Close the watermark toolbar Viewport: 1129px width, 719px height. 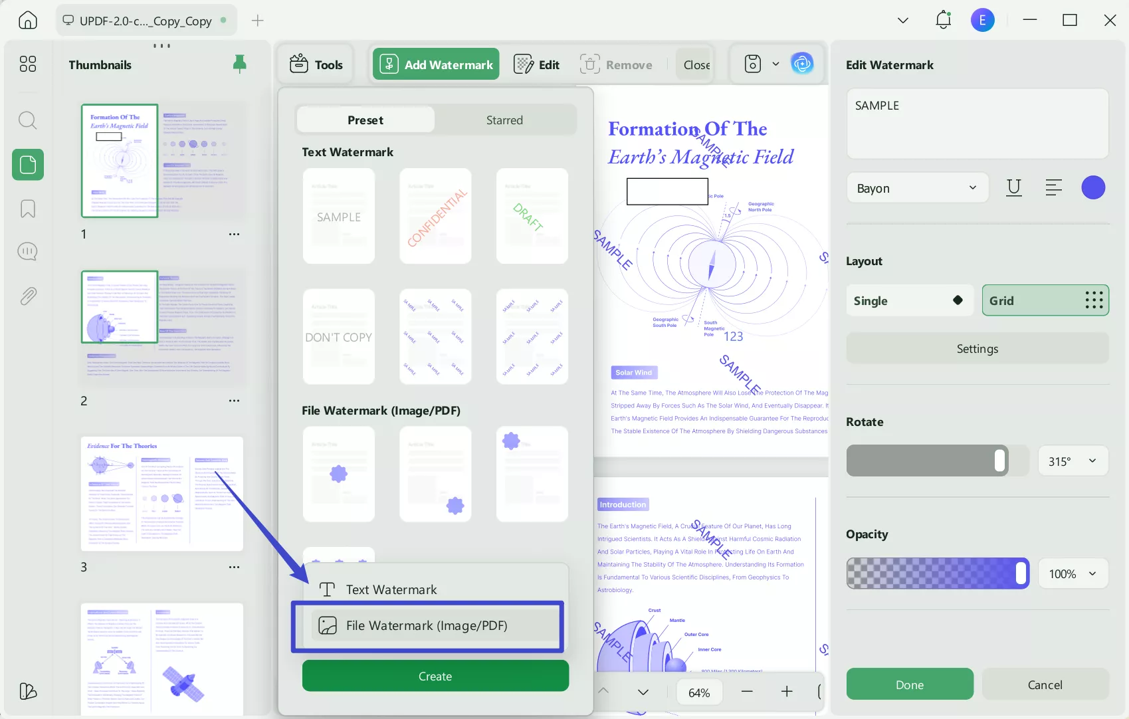click(x=696, y=64)
